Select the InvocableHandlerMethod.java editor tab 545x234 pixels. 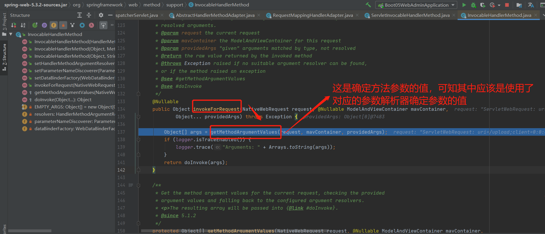click(x=499, y=15)
